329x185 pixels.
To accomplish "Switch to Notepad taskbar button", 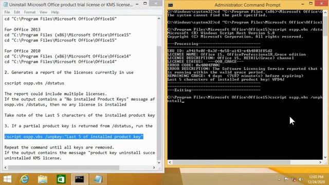I will [98, 179].
